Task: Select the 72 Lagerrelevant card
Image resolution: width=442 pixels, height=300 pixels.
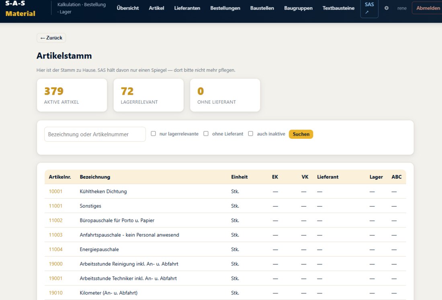Action: (x=149, y=95)
